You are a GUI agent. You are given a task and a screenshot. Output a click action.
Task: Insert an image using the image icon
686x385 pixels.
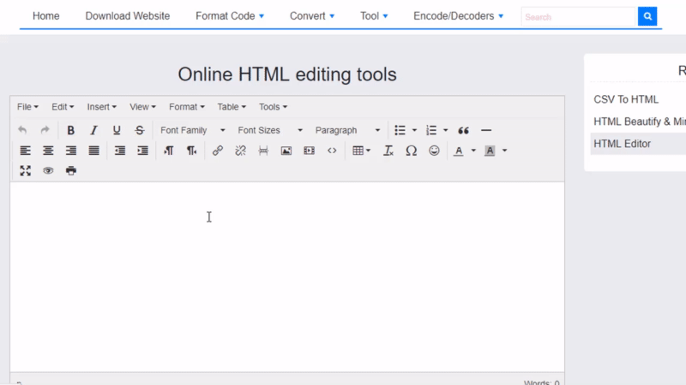tap(286, 151)
